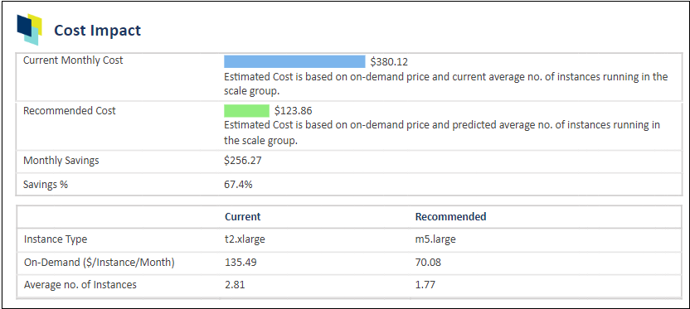Click the Cost Impact logo icon
The image size is (690, 309).
[x=30, y=30]
